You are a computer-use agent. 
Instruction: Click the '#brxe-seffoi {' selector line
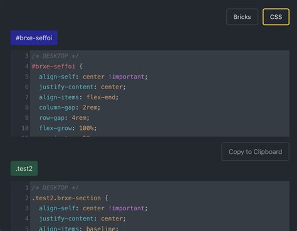point(57,67)
